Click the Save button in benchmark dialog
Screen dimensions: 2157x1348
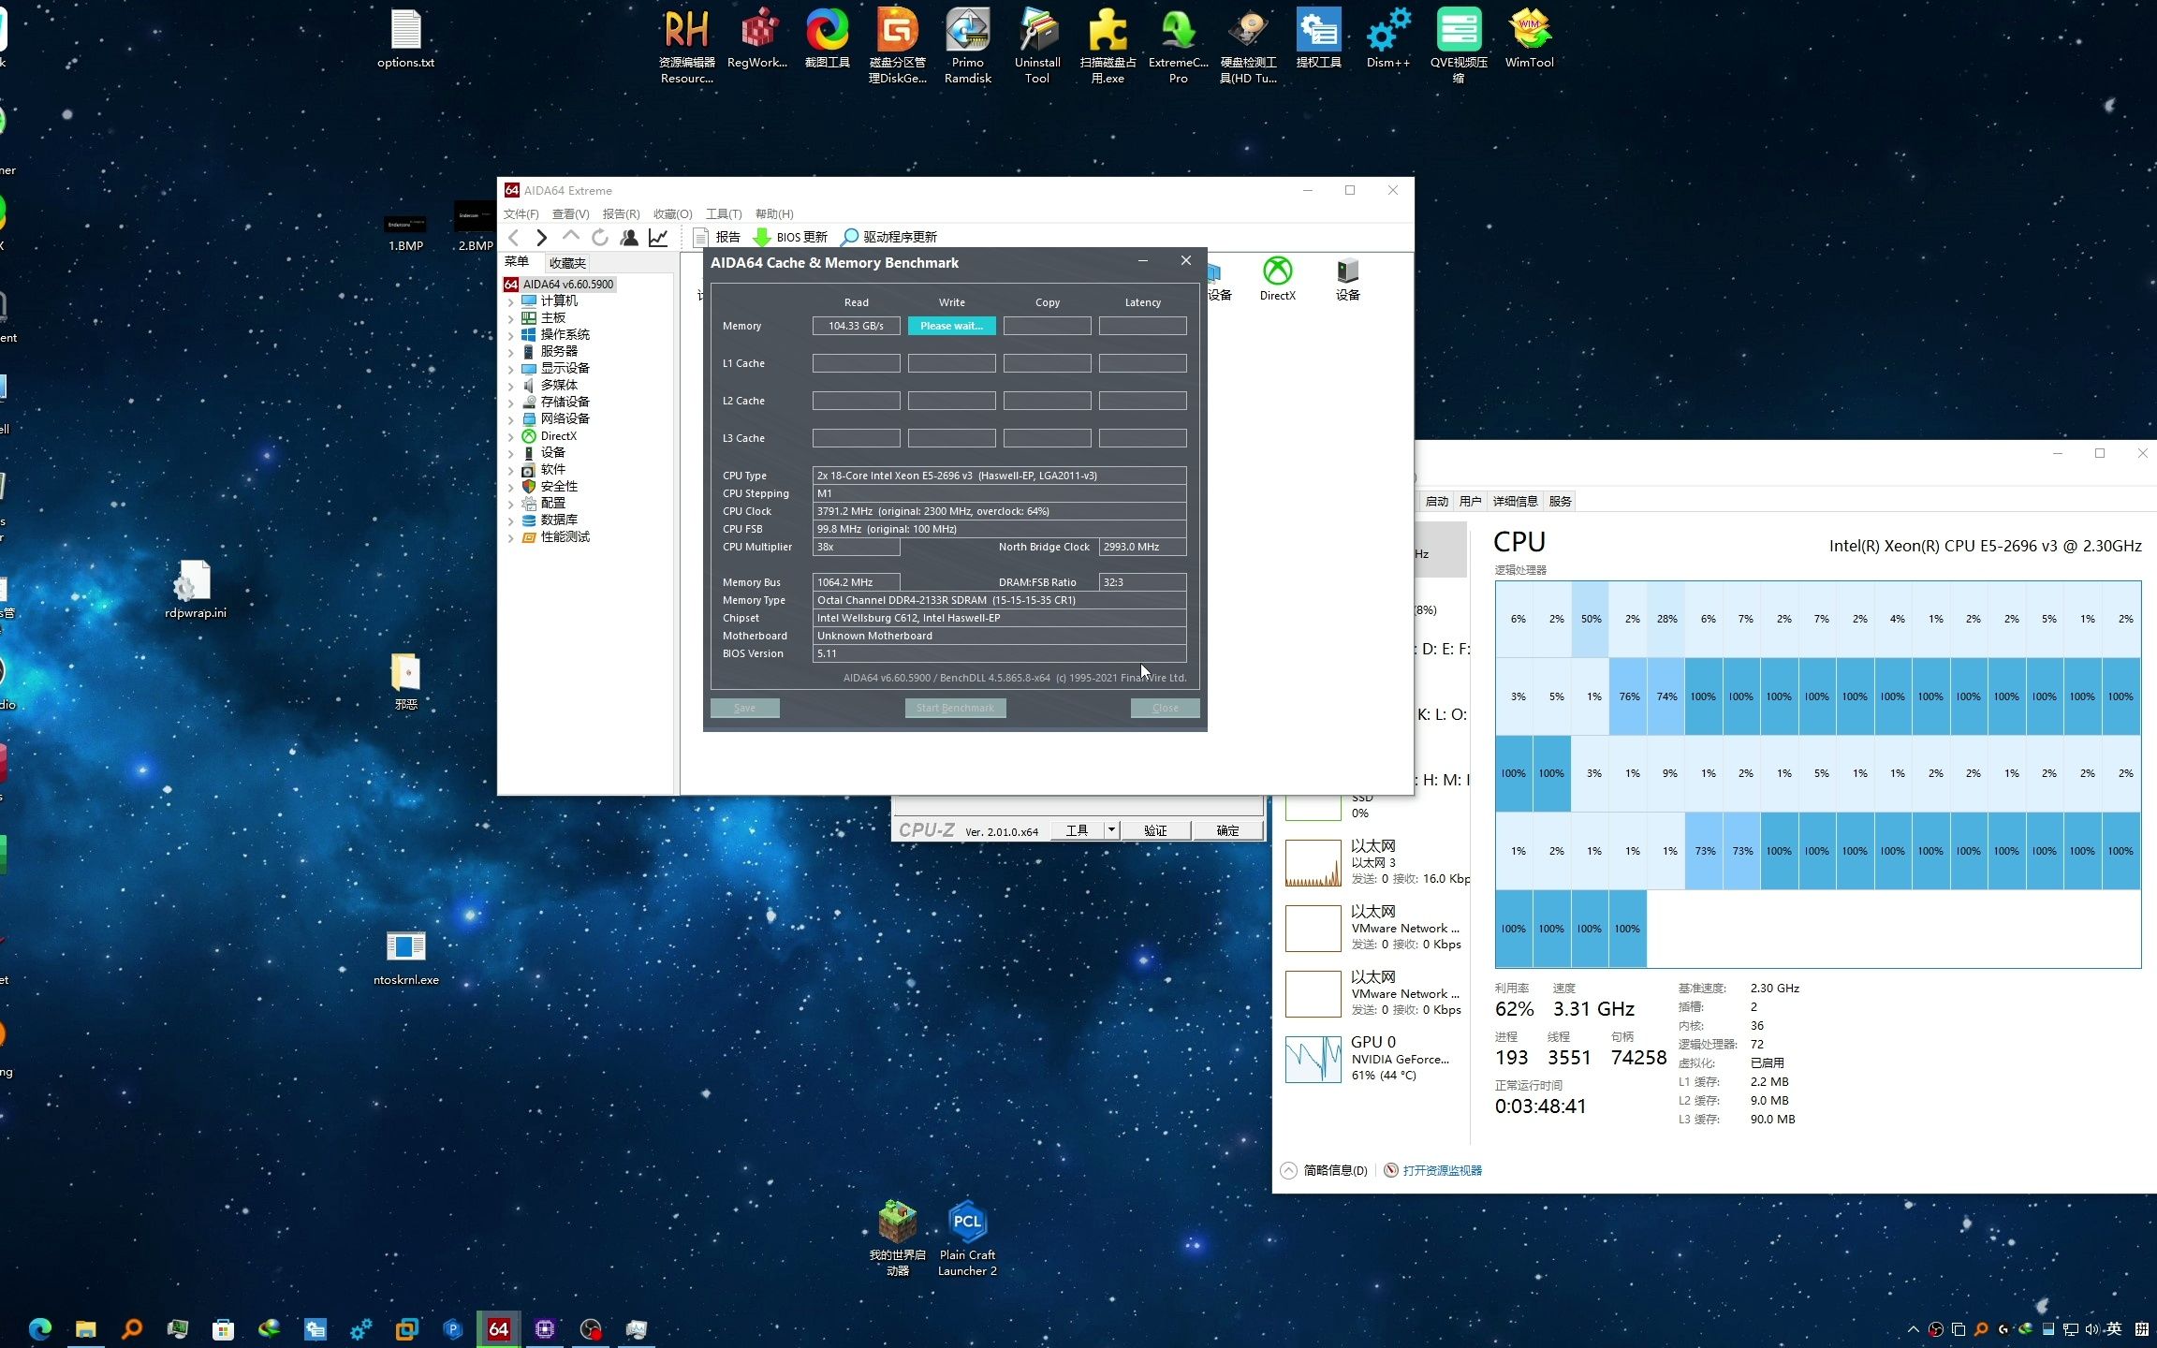744,708
